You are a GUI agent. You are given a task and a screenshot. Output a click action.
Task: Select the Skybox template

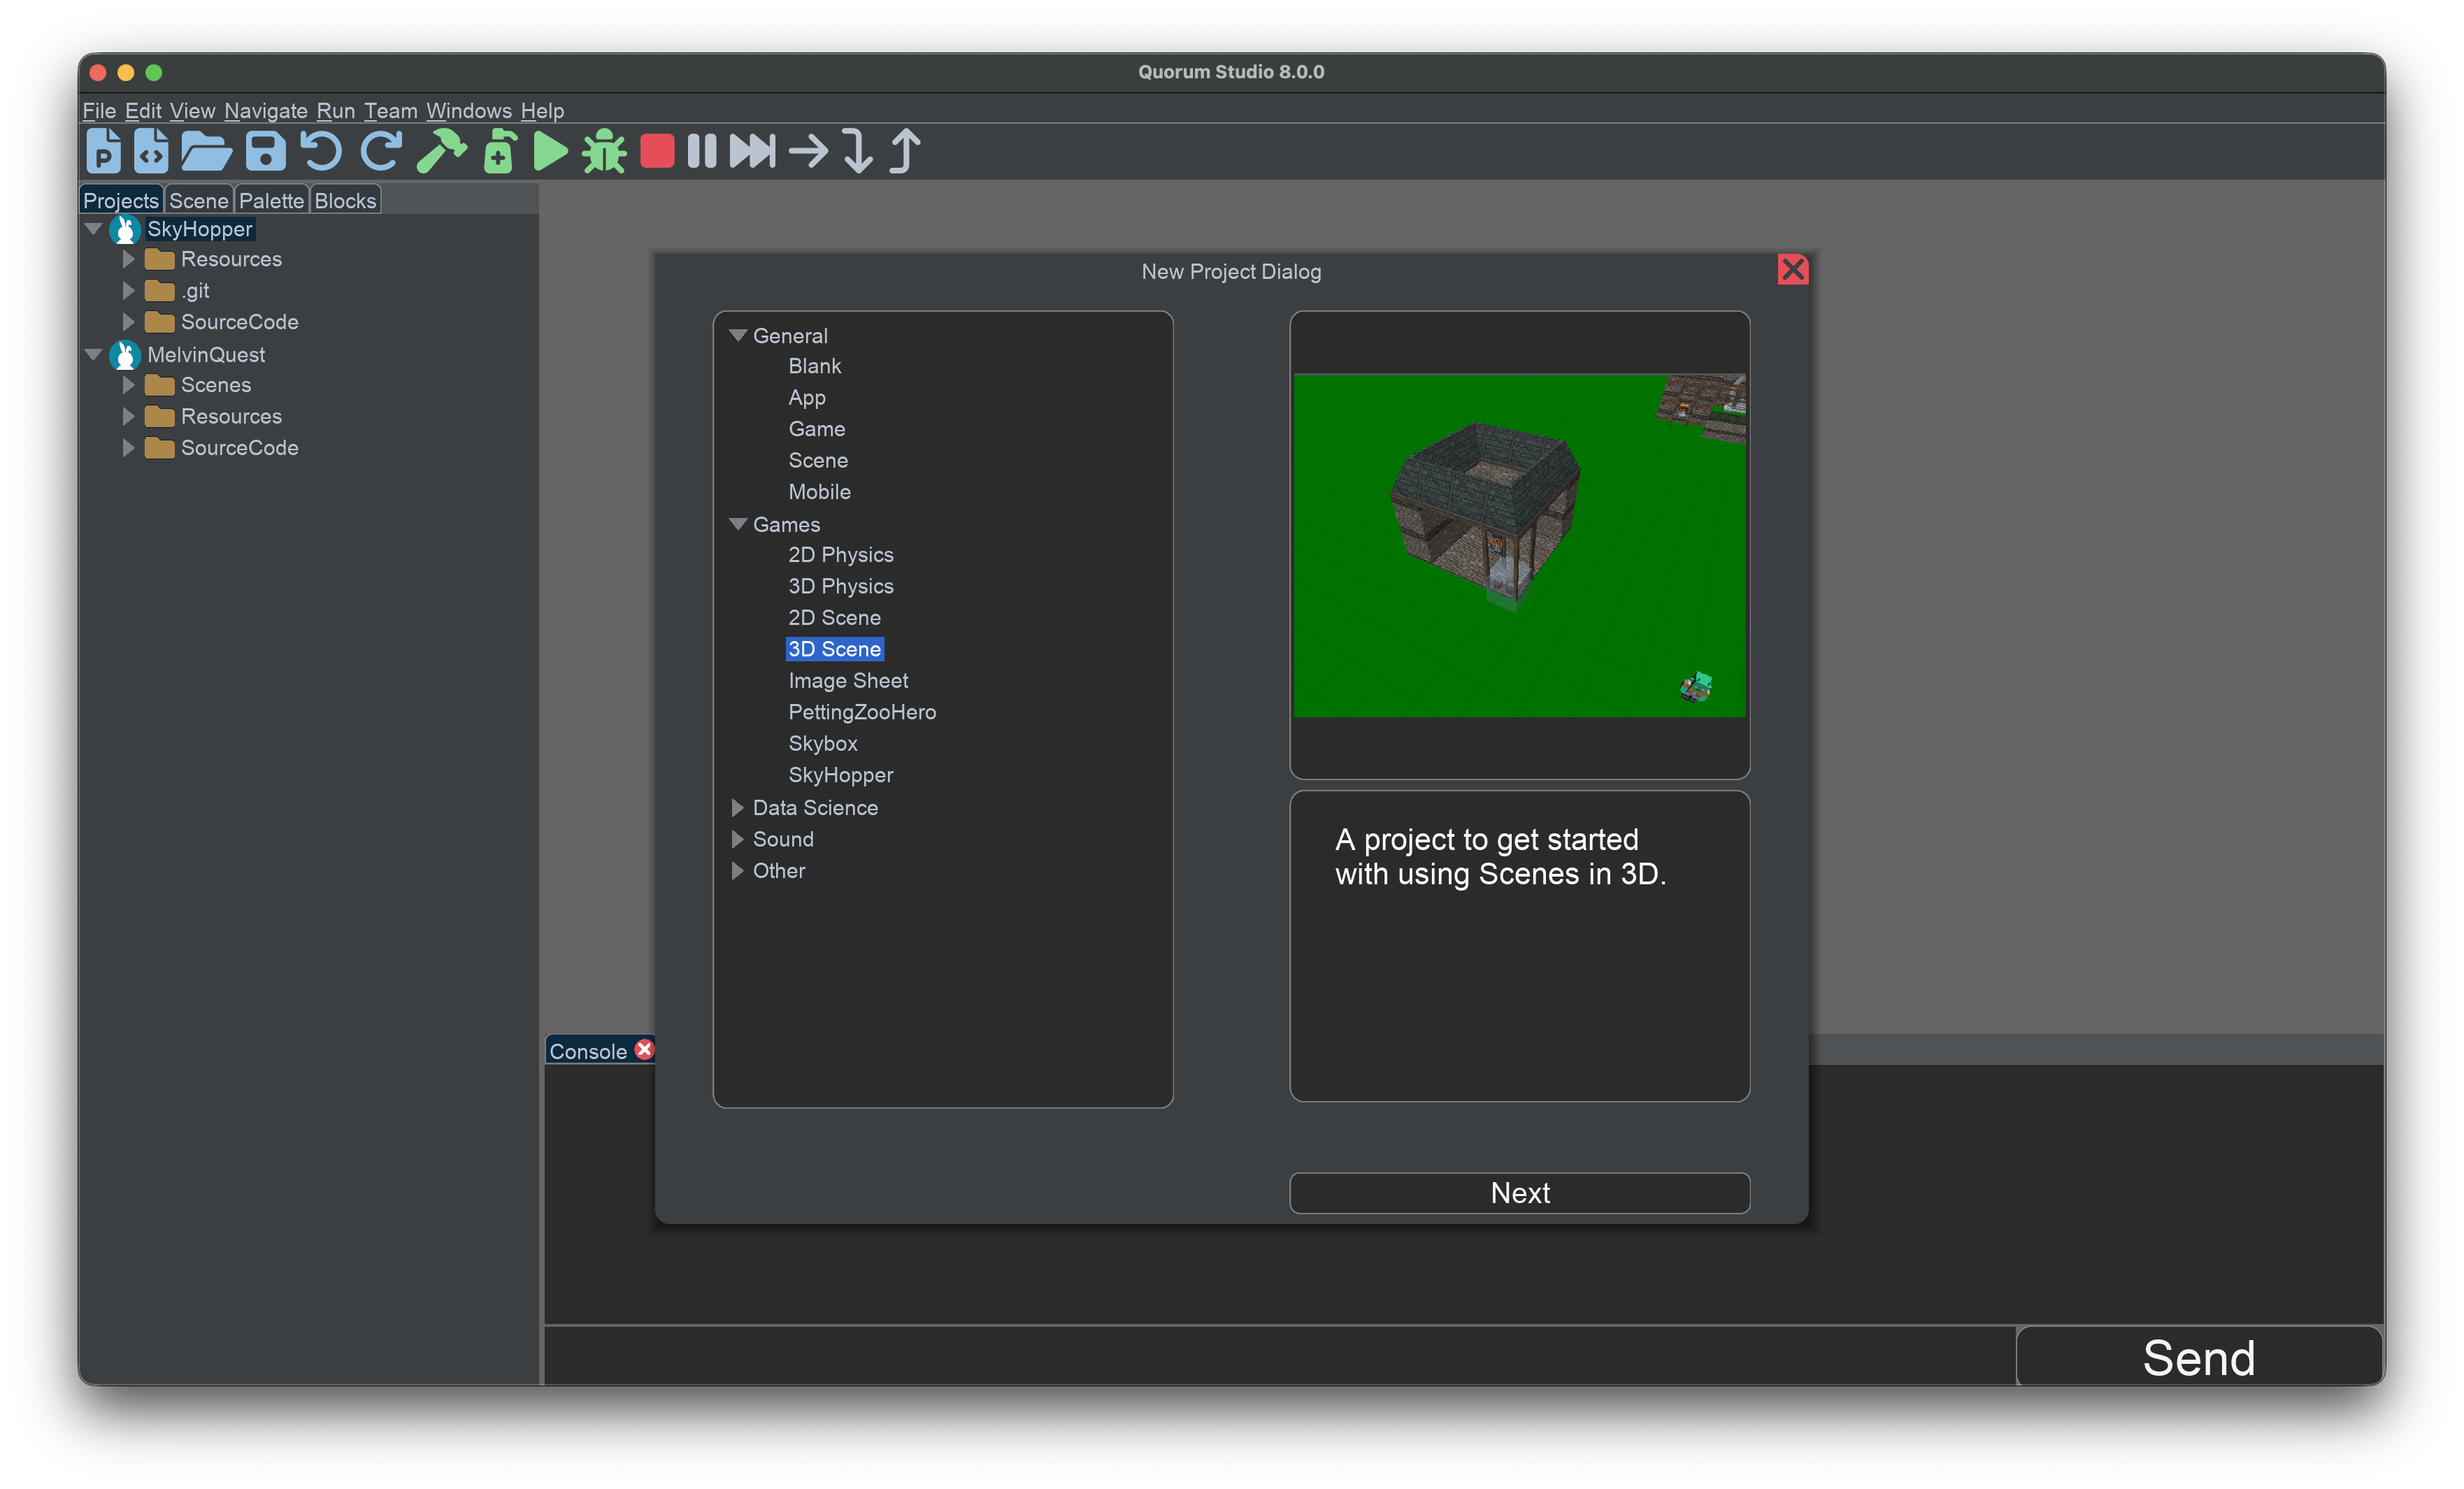(823, 744)
